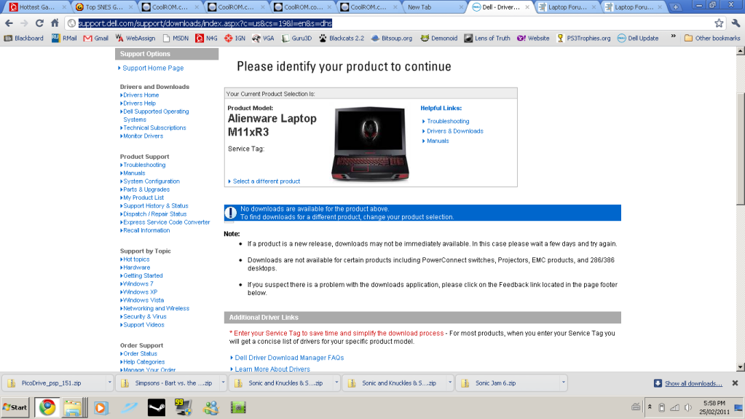Open the Gmail bookmark
The image size is (745, 419).
click(95, 38)
